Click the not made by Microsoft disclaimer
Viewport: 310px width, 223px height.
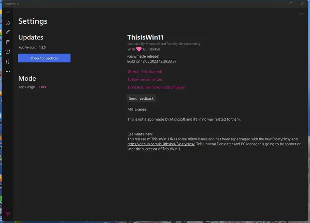point(184,119)
